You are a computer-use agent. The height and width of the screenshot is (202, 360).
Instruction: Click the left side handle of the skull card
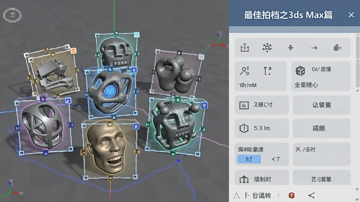tap(97, 55)
